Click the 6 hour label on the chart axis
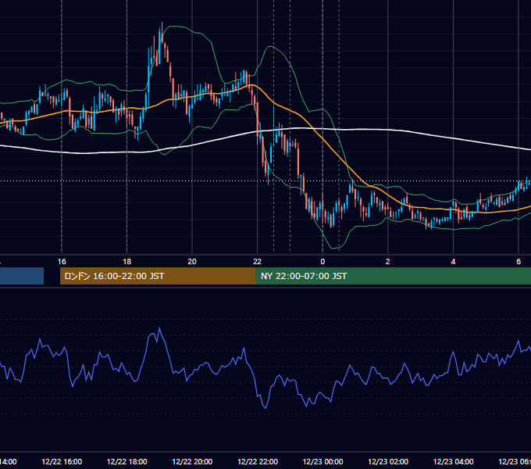Screen dimensions: 531x469 point(519,262)
